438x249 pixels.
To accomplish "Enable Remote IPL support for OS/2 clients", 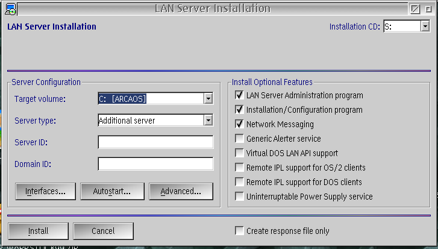I will (x=239, y=168).
